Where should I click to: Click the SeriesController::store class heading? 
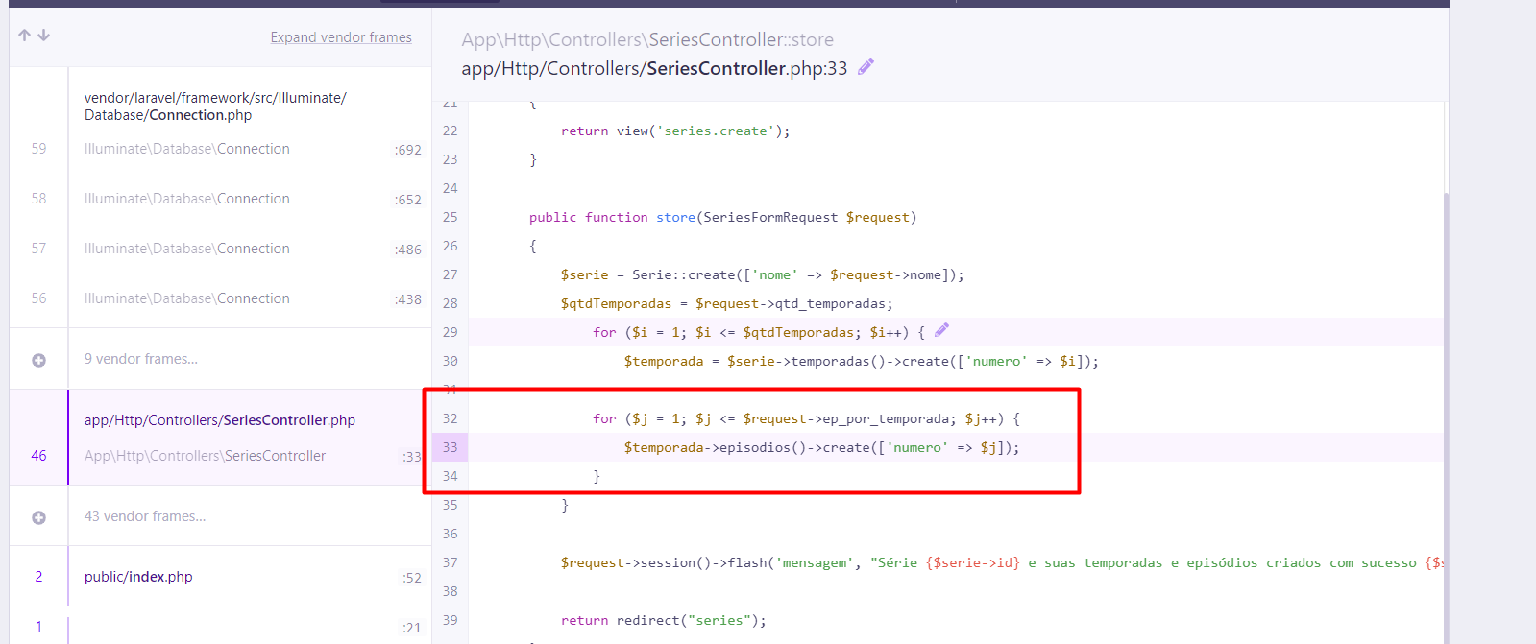(x=647, y=39)
